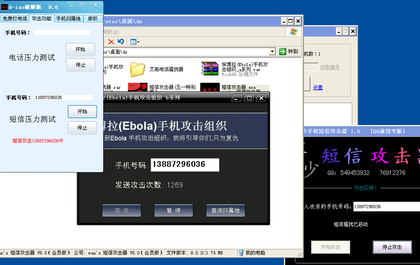
Task: Expand the Explorer address bar dropdown arrow
Action: (x=272, y=52)
